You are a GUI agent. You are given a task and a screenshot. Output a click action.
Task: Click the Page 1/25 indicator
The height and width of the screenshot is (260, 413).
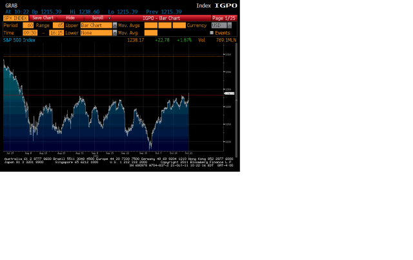pyautogui.click(x=223, y=18)
